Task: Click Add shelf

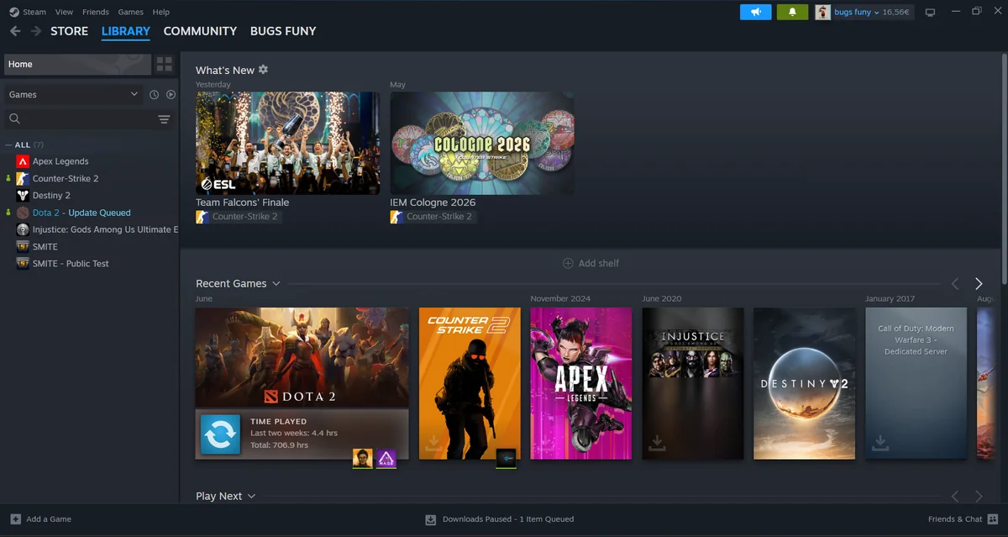Action: coord(591,263)
